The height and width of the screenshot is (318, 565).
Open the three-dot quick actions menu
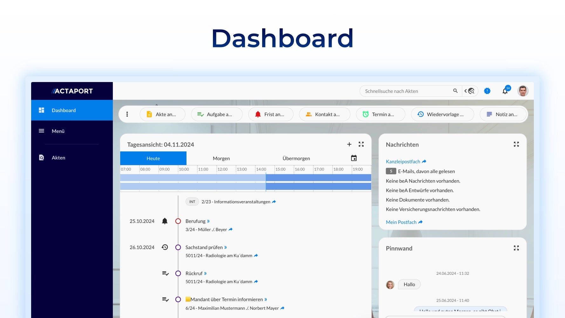(x=127, y=114)
